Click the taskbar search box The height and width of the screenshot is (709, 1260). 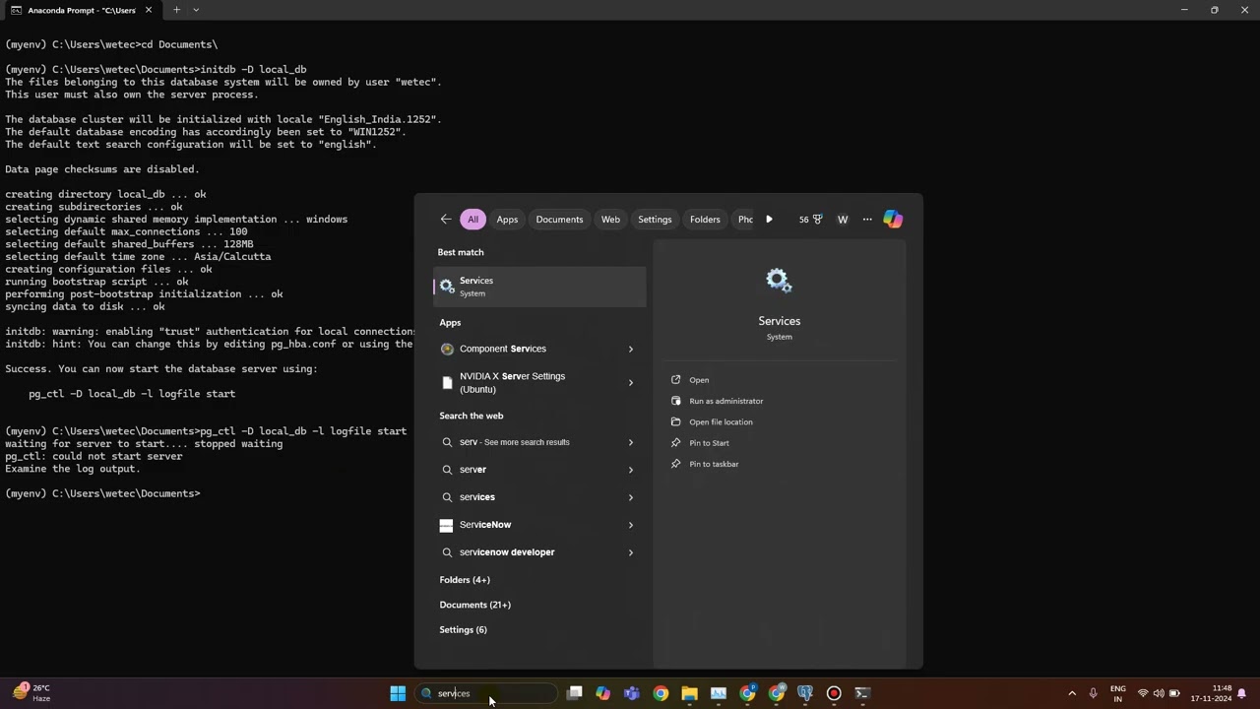[486, 693]
